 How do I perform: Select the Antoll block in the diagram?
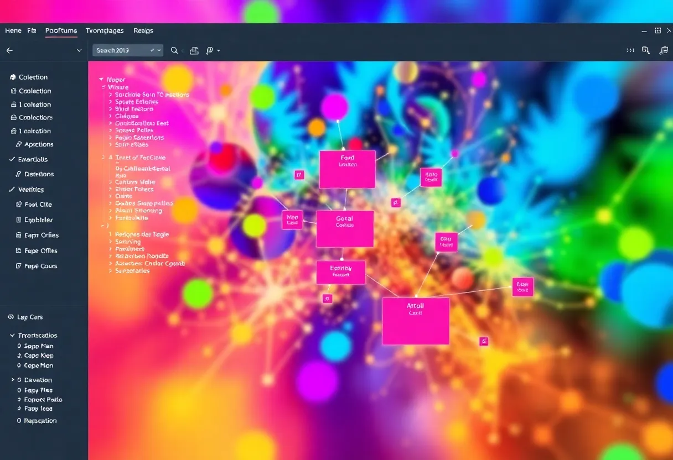416,320
